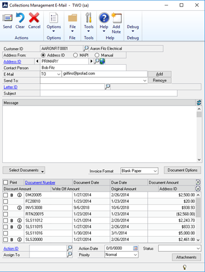
Task: Open Assign To lookup magnifier
Action: (70, 255)
